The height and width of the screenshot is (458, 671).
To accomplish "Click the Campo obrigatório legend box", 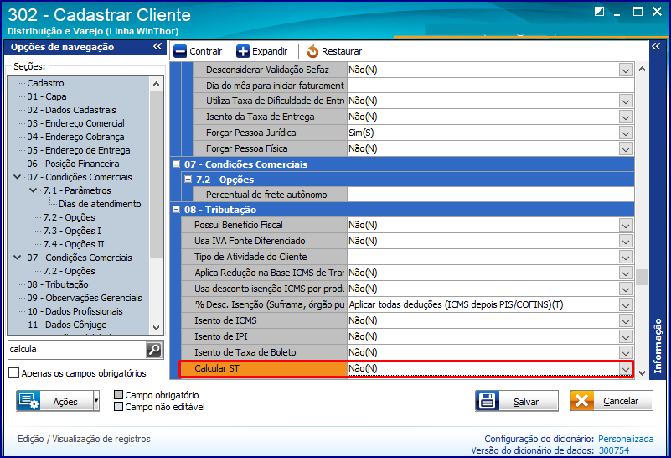I will click(119, 394).
